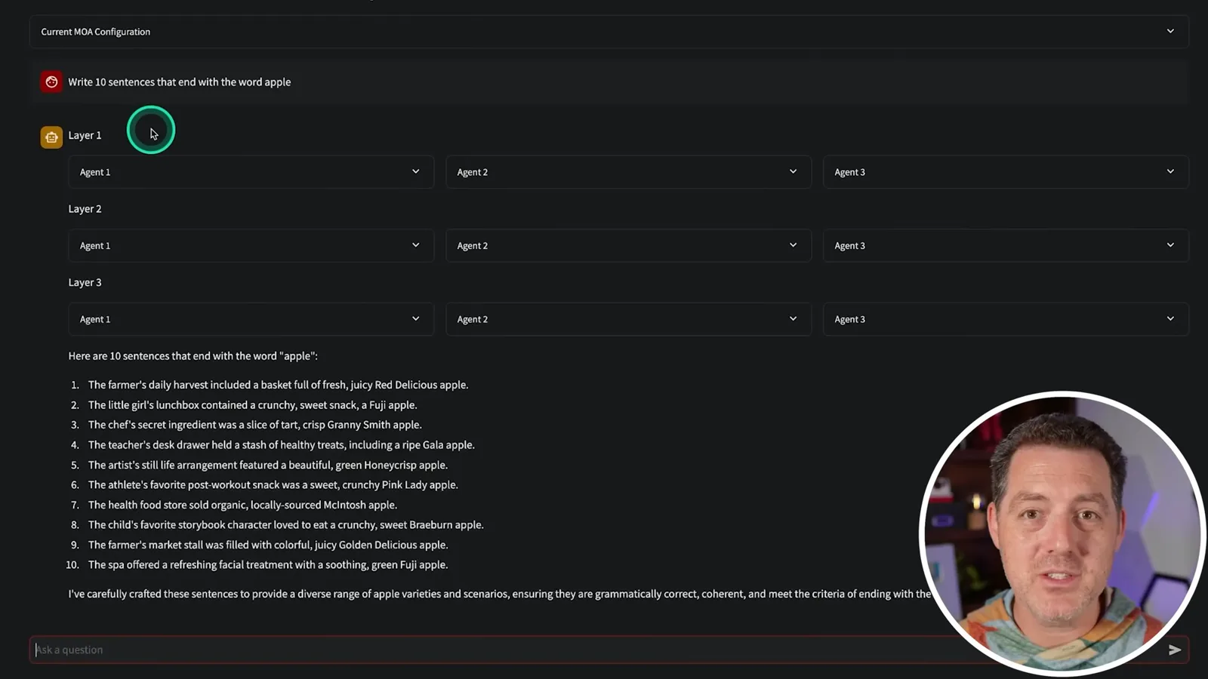
Task: Click the prompt text "Write 10 sentences that end with the word apple"
Action: coord(180,82)
